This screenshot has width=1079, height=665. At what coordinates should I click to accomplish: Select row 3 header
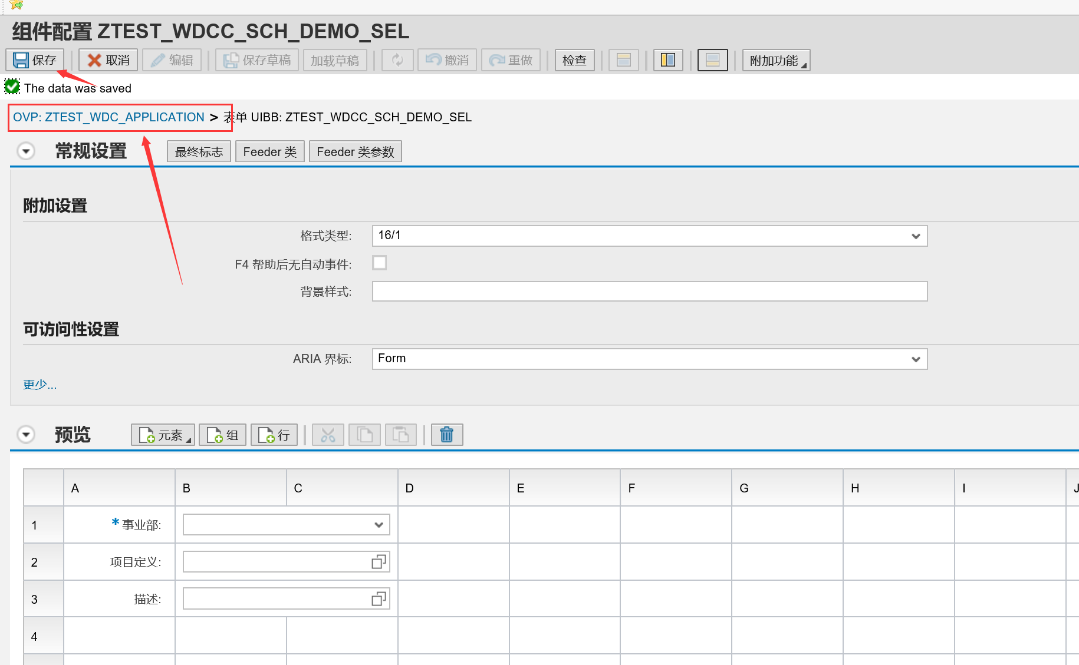[44, 599]
